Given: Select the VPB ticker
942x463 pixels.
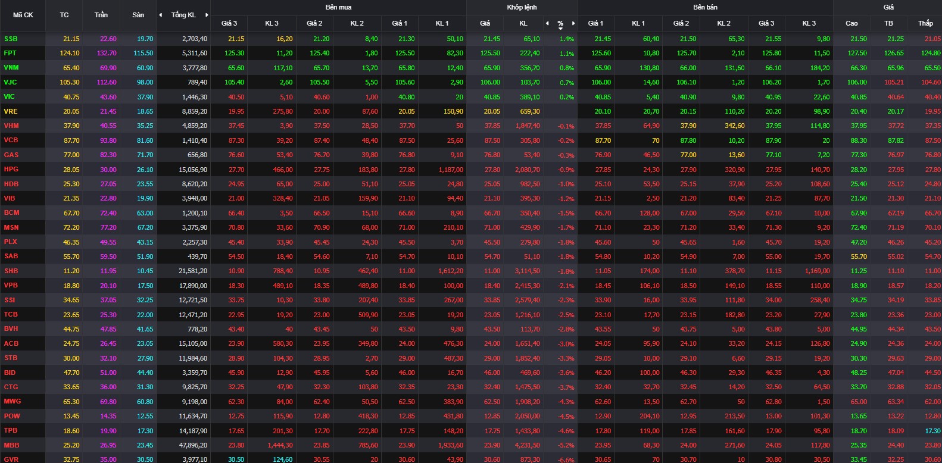Looking at the screenshot, I should tap(11, 285).
